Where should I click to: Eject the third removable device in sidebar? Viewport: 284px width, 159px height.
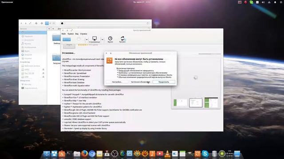(x=43, y=77)
